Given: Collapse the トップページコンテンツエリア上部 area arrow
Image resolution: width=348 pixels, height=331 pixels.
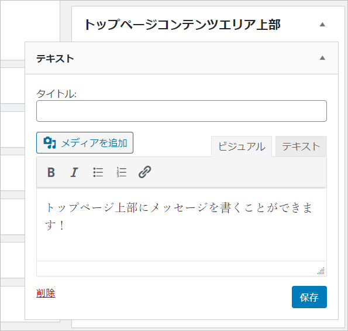Looking at the screenshot, I should [322, 25].
